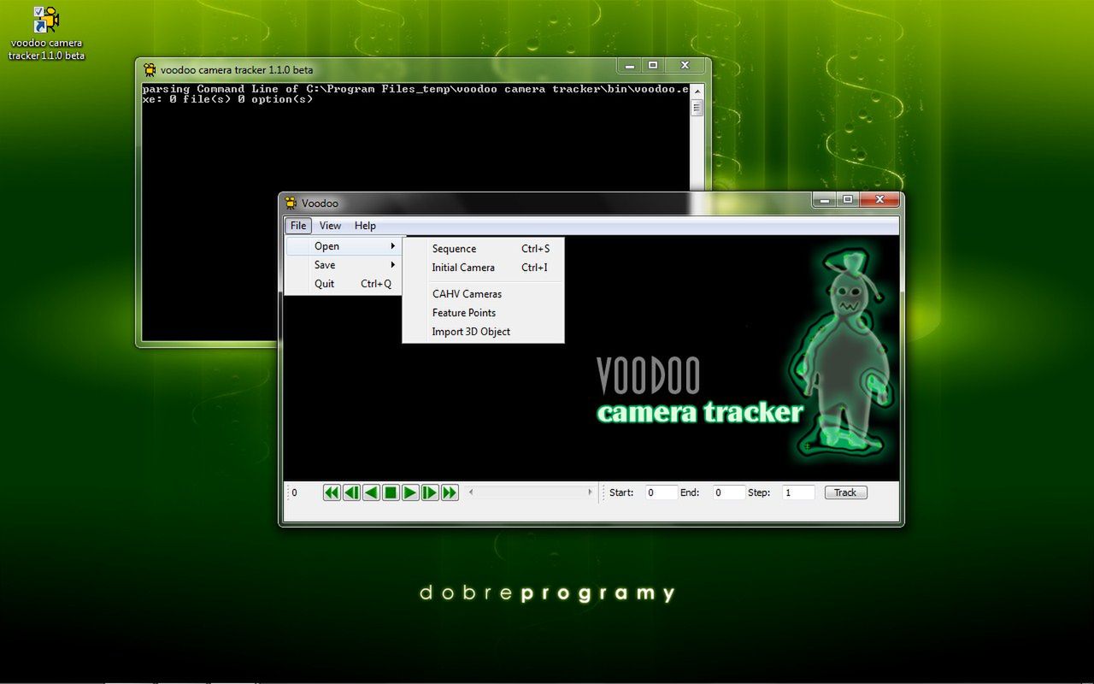Close the voodoo camera tracker console window
Image resolution: width=1094 pixels, height=684 pixels.
click(685, 66)
